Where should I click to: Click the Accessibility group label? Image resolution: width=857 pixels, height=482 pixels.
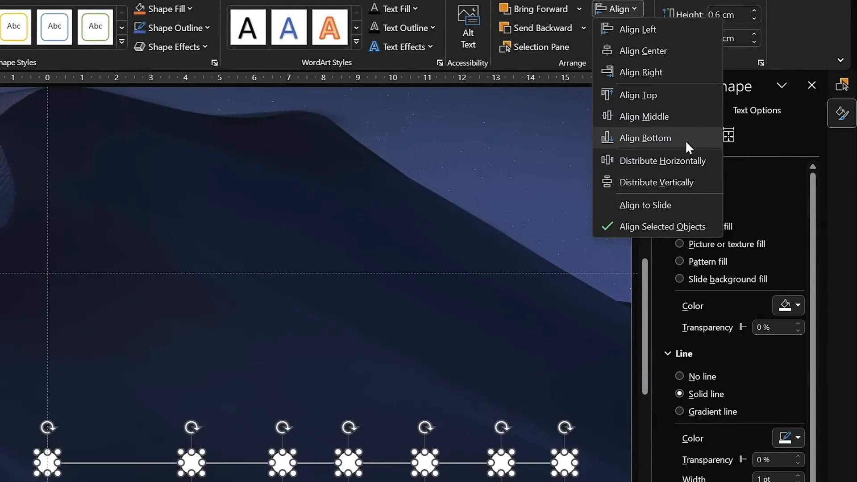pos(467,62)
